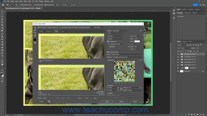Click the Zoom In icon in options bar
The height and width of the screenshot is (116, 207).
(13, 5)
